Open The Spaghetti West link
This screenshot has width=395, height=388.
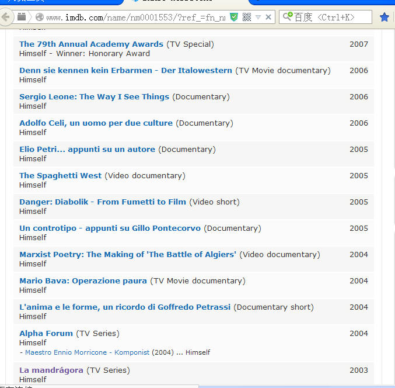pos(60,175)
